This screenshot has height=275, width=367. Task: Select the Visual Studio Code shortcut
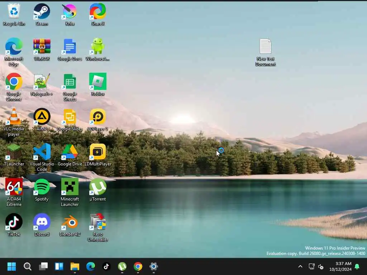click(x=42, y=157)
